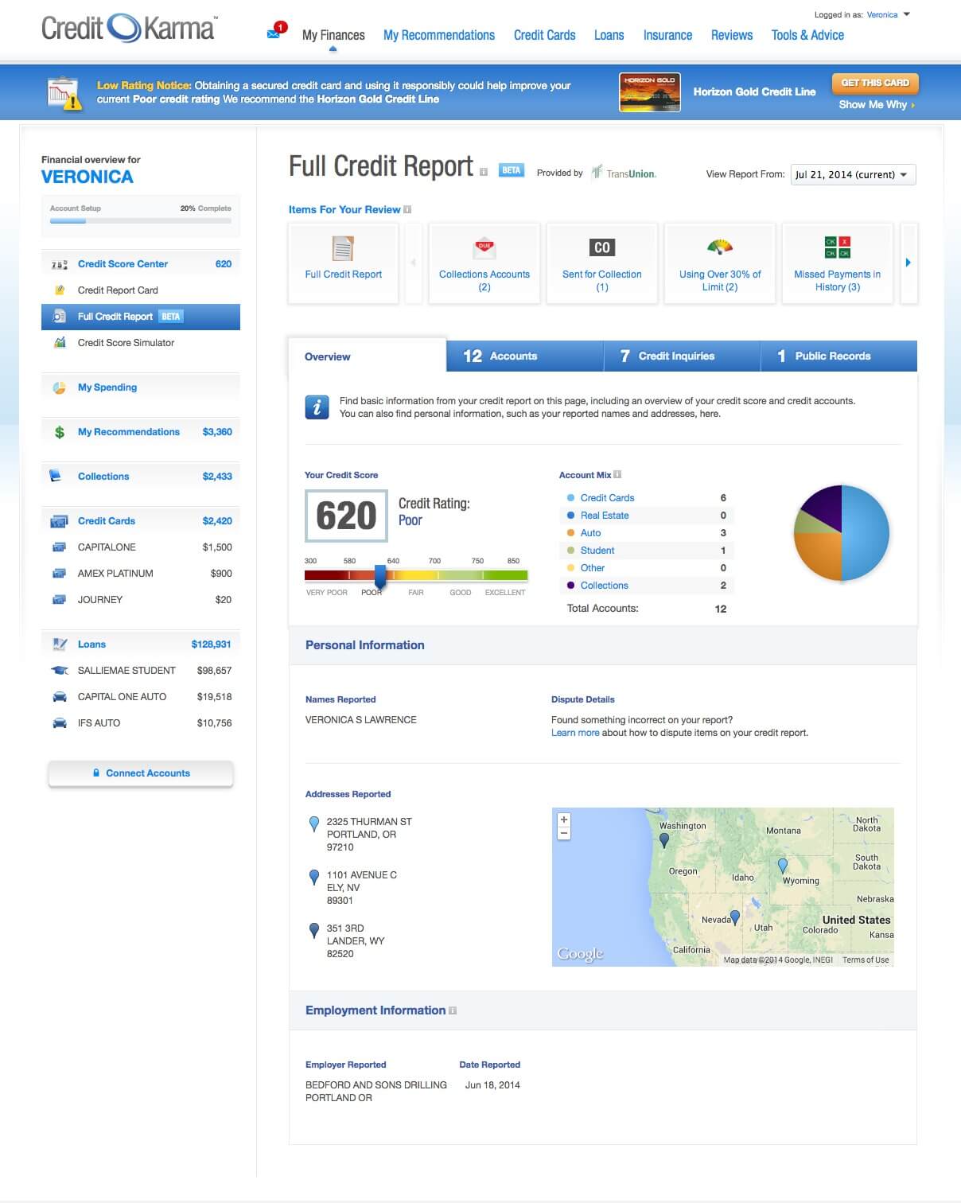
Task: Click the map pin for 2325 Thurman St
Action: click(314, 823)
